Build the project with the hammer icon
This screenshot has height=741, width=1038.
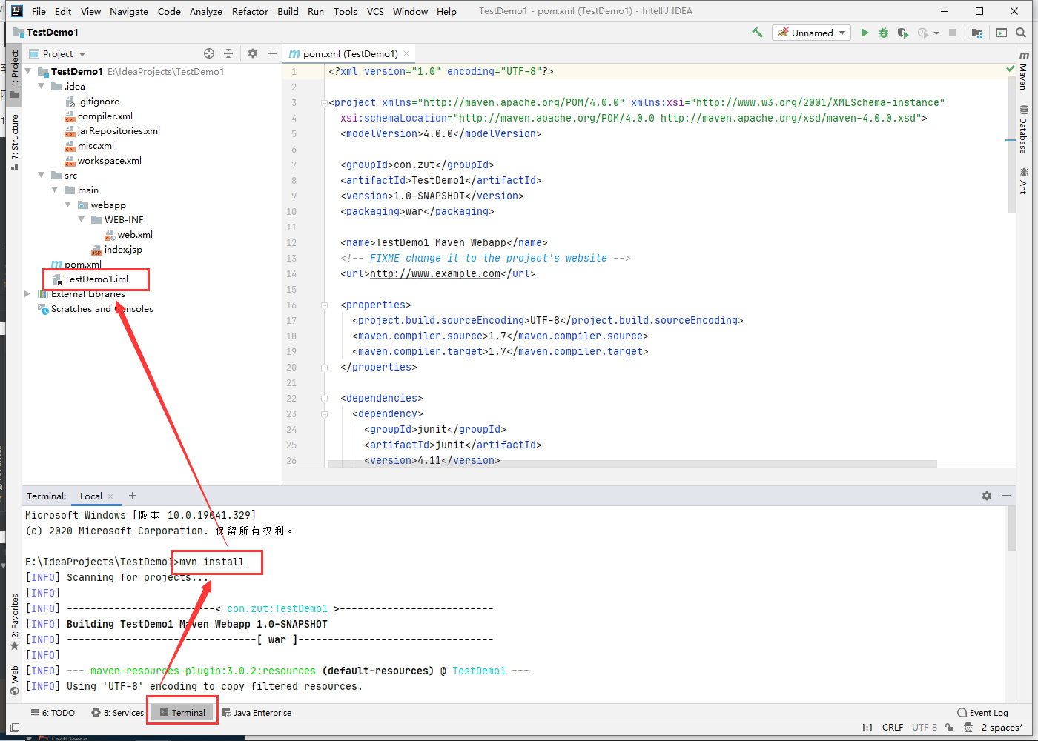[758, 33]
